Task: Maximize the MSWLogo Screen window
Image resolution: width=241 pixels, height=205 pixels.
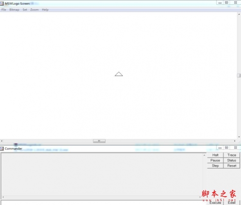Action: point(227,2)
